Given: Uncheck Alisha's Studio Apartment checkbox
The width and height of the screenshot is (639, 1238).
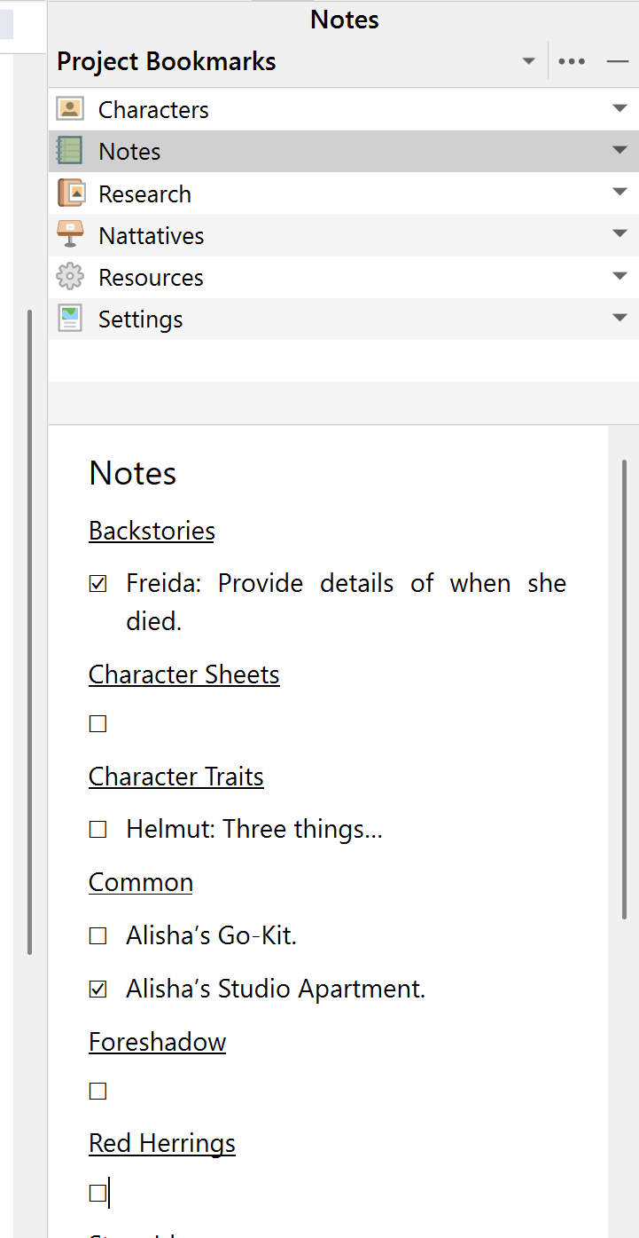Looking at the screenshot, I should (98, 989).
